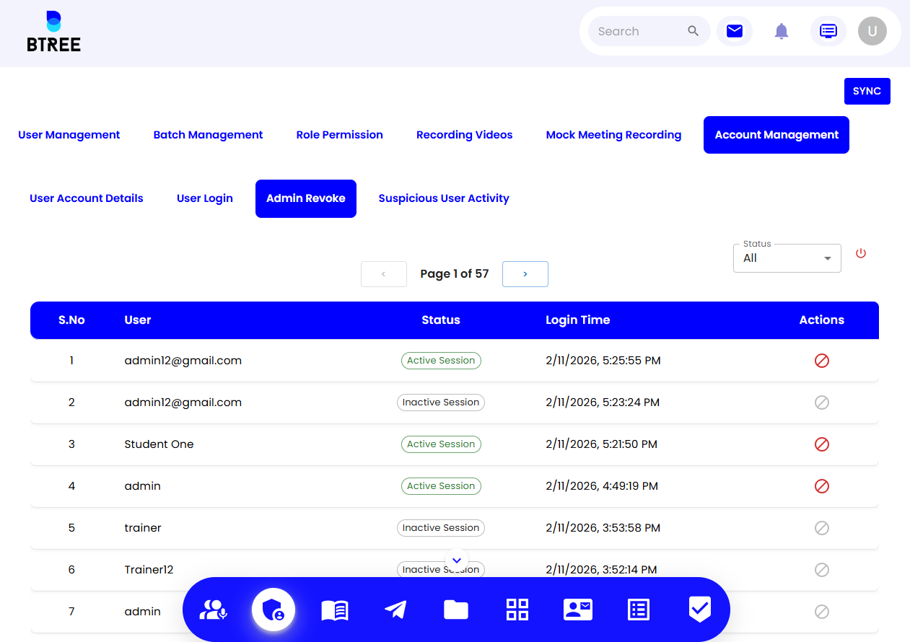Revoke the admin session in row 4
The image size is (910, 642).
[822, 486]
